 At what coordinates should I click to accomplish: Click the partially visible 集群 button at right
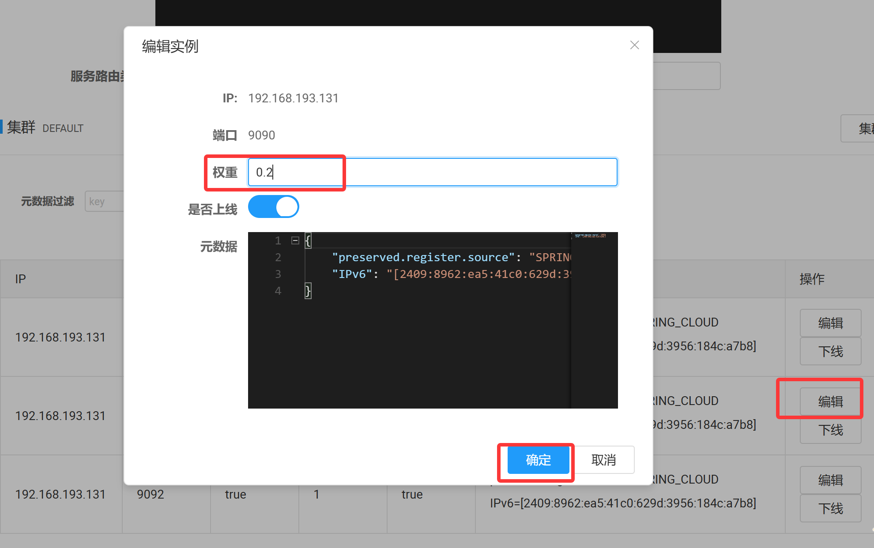point(859,128)
